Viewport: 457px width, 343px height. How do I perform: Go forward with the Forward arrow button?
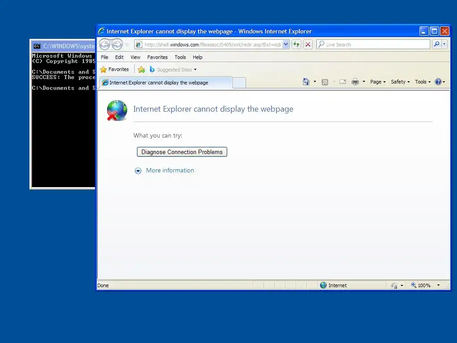coord(117,44)
